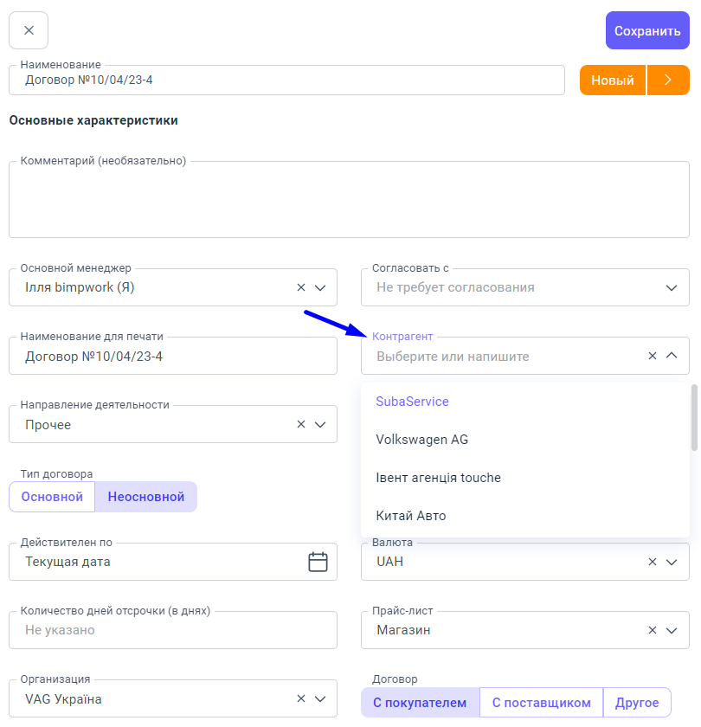Image resolution: width=701 pixels, height=727 pixels.
Task: Clear the Контрагент field selection
Action: point(653,356)
